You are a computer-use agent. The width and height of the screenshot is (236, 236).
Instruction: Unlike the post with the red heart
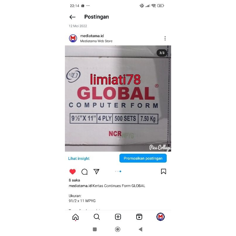(73, 172)
